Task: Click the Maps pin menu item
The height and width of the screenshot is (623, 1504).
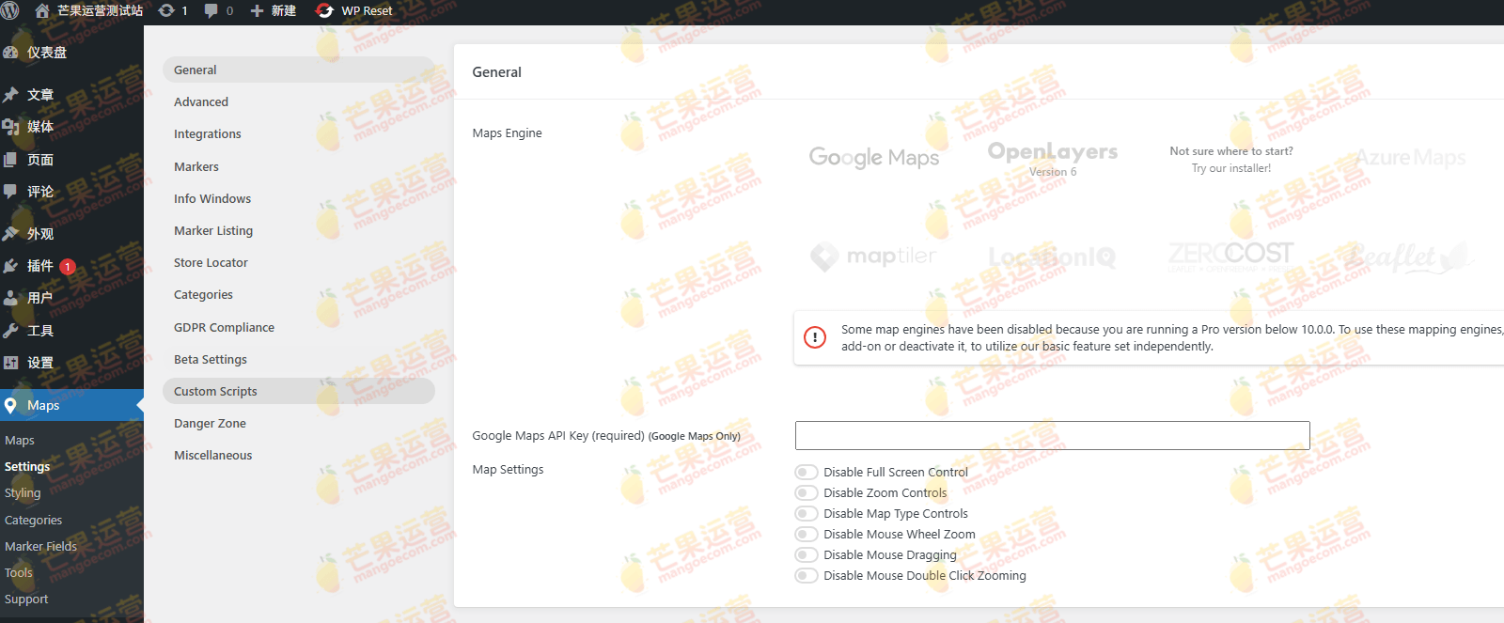Action: click(71, 405)
